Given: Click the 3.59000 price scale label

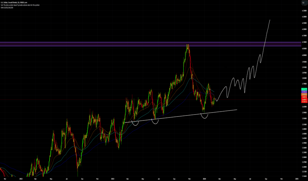Looking at the screenshot, I should (x=304, y=113).
